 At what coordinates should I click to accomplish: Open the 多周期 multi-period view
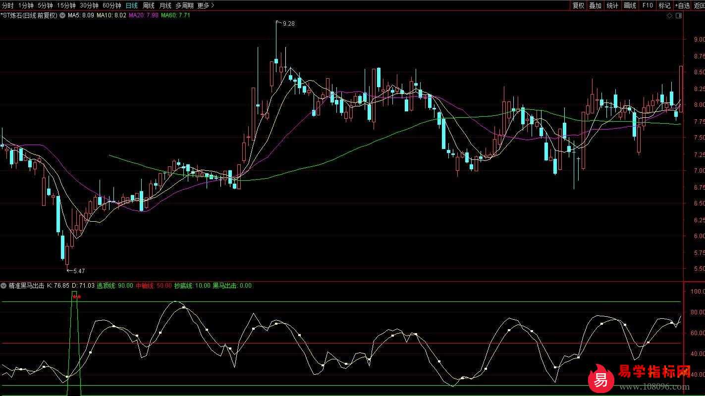(x=184, y=5)
